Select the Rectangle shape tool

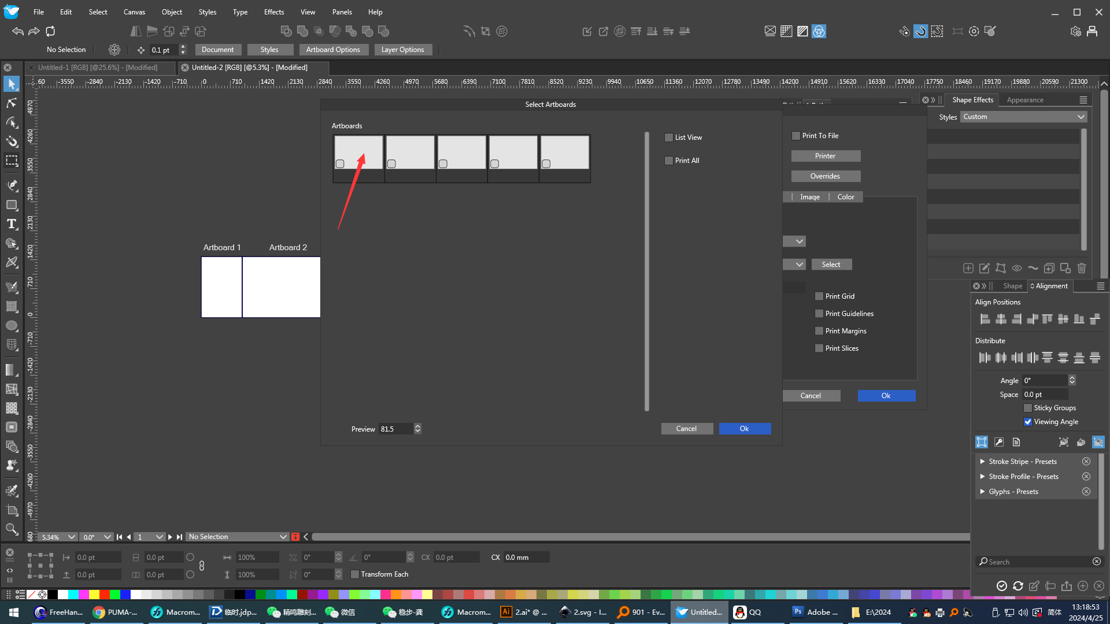pyautogui.click(x=12, y=205)
